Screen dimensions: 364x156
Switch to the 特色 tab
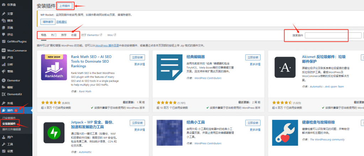pyautogui.click(x=44, y=35)
